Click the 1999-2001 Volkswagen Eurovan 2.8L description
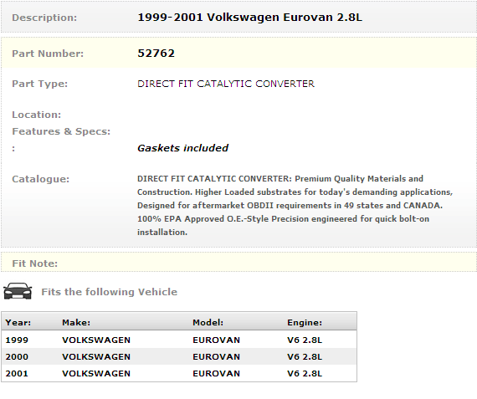The width and height of the screenshot is (477, 399). (x=249, y=18)
